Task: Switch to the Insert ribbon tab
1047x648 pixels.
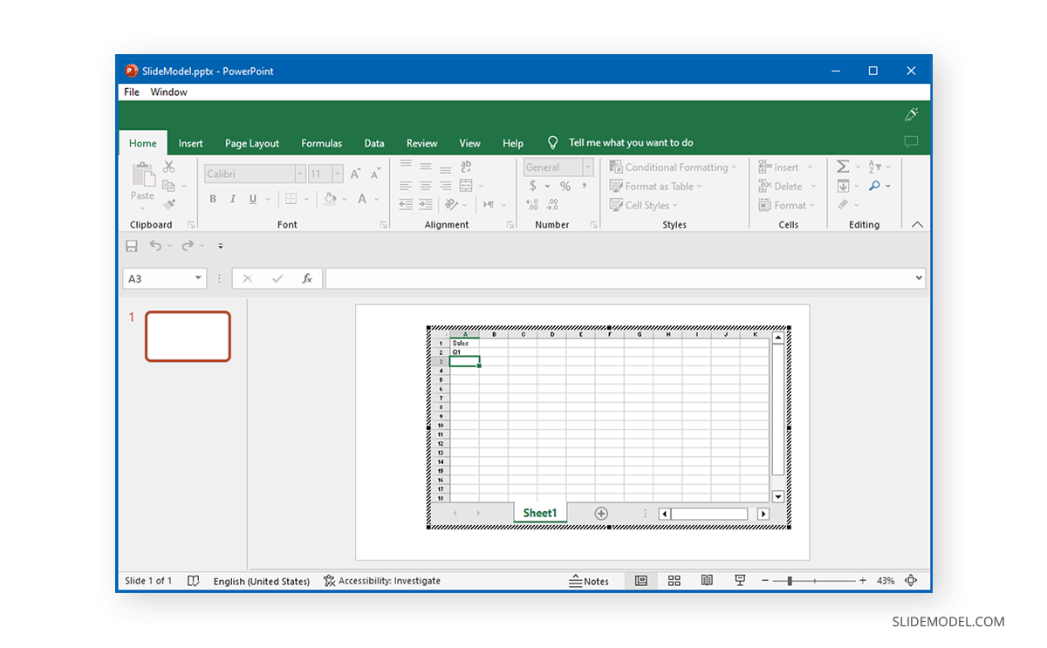Action: click(x=190, y=143)
